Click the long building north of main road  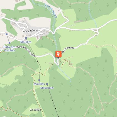(79, 21)
